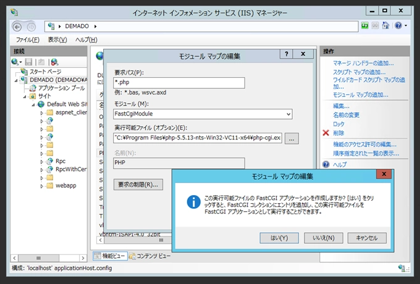The image size is (420, 284).
Task: Click the status bar network icon
Action: [x=401, y=268]
